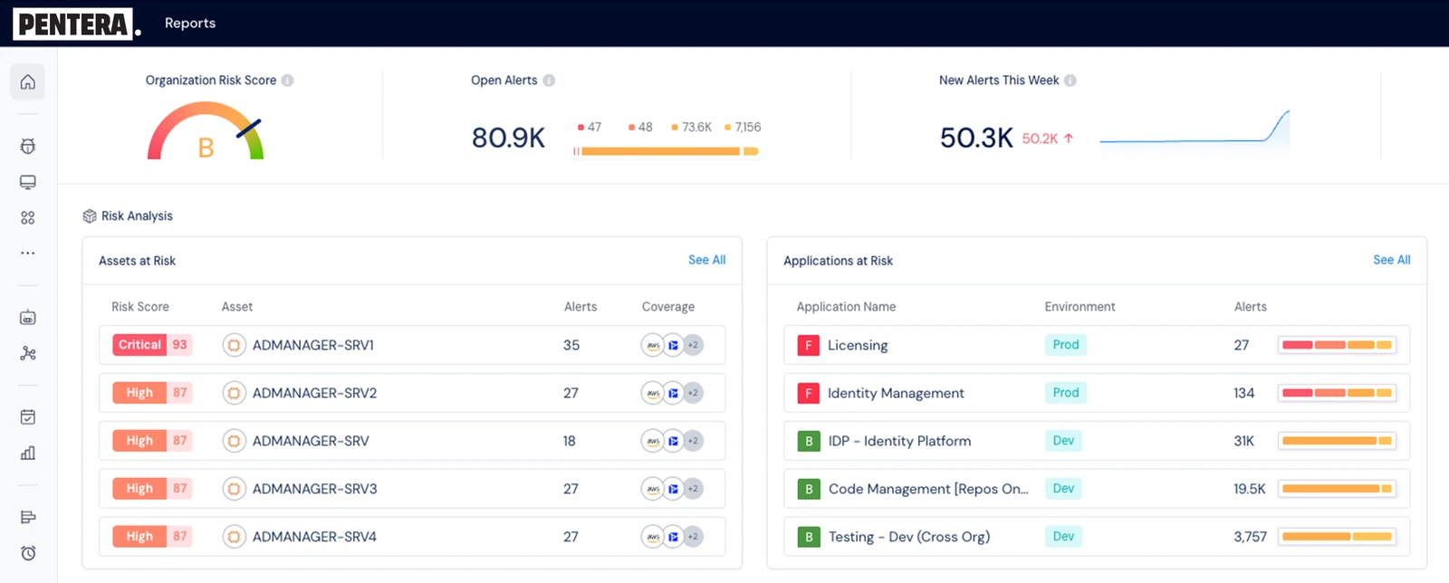Screen dimensions: 1449x583
Task: Open Code Management application row
Action: coord(1097,489)
